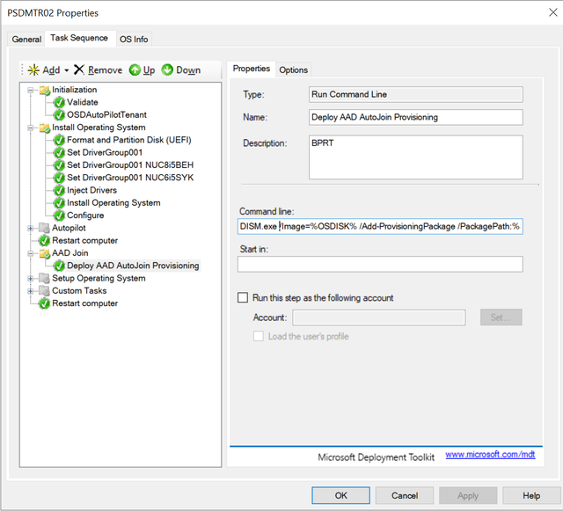Select the Configure step
The height and width of the screenshot is (511, 563).
pyautogui.click(x=85, y=215)
